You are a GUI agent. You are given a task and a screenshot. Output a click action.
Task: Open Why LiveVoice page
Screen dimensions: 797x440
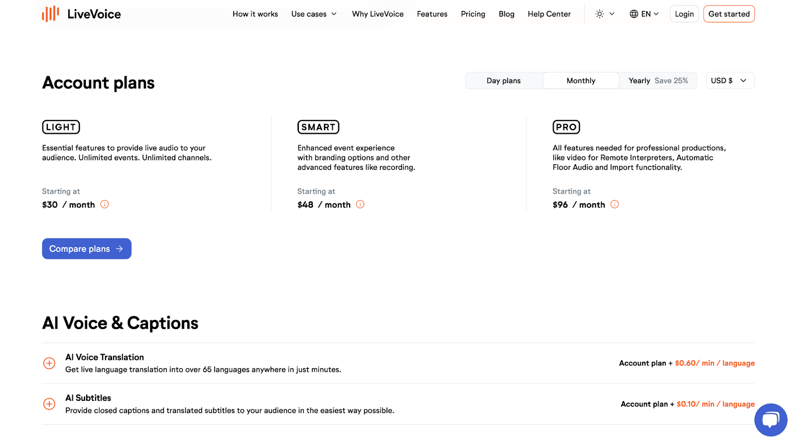coord(378,14)
